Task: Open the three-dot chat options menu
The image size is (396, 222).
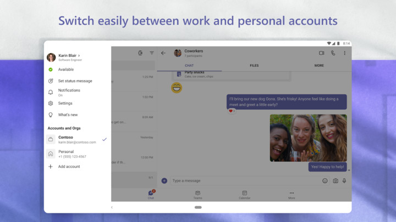Action: click(345, 53)
